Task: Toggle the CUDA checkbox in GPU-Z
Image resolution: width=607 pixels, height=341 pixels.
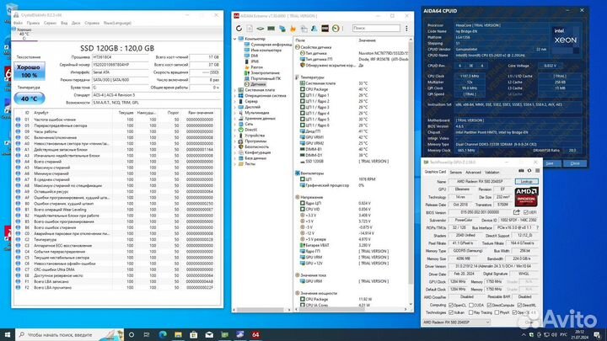Action: (x=470, y=306)
